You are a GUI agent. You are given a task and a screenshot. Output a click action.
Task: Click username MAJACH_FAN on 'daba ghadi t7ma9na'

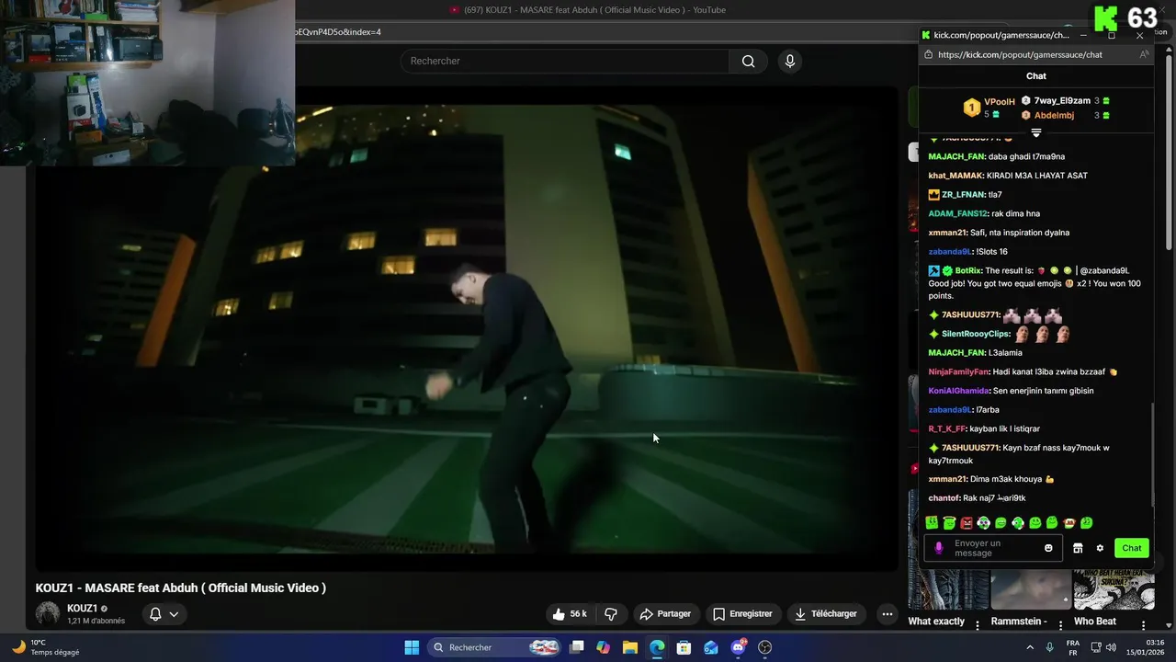pos(956,156)
